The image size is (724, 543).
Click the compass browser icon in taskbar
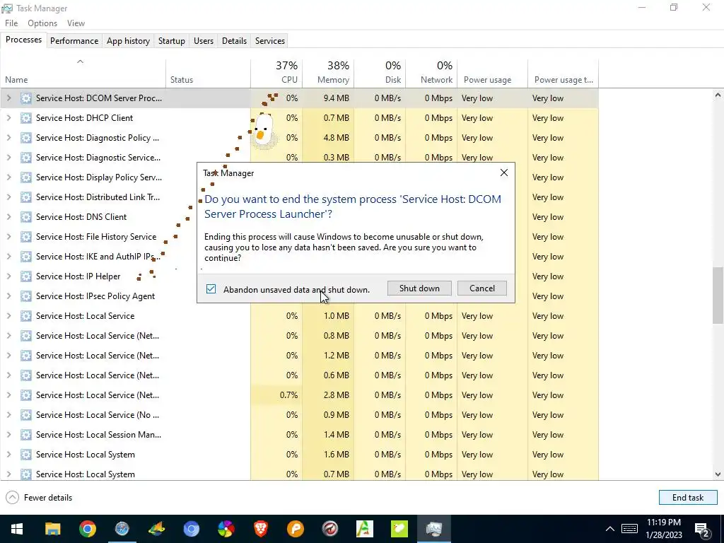(x=122, y=529)
